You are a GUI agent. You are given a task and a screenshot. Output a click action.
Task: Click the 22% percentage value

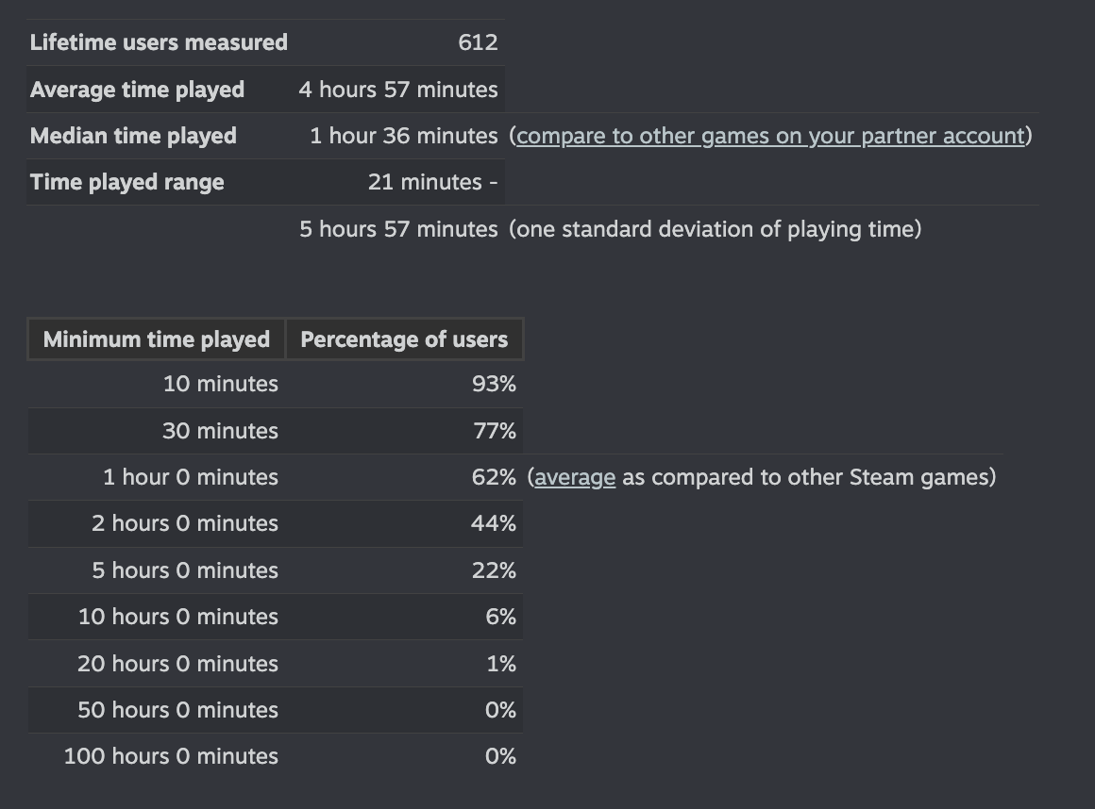point(494,570)
